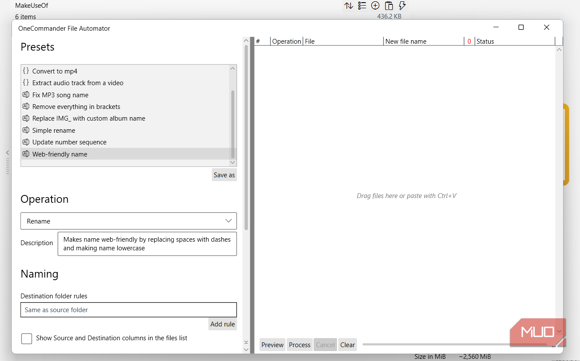Click the circled plus new item icon

[x=376, y=6]
